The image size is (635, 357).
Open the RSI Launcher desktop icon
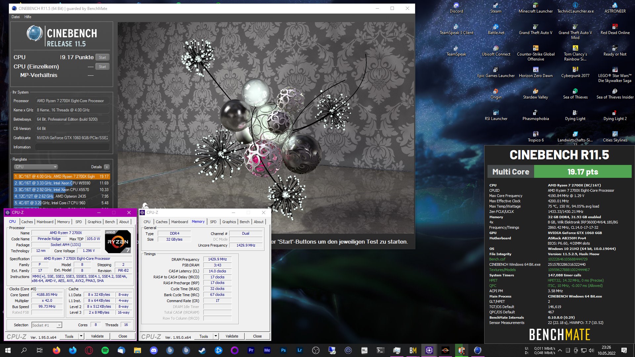(x=496, y=115)
